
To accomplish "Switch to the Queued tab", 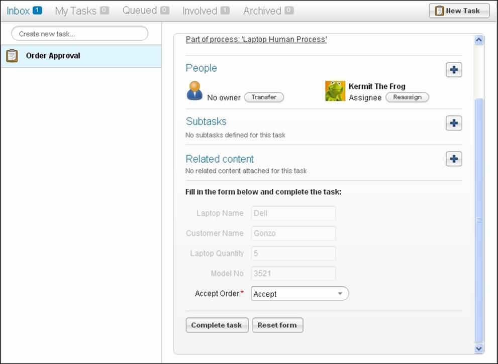I will (x=140, y=10).
